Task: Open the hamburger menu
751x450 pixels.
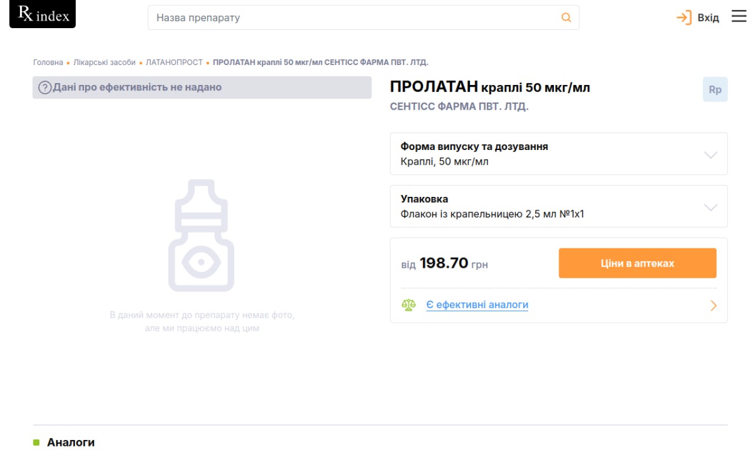Action: 739,16
